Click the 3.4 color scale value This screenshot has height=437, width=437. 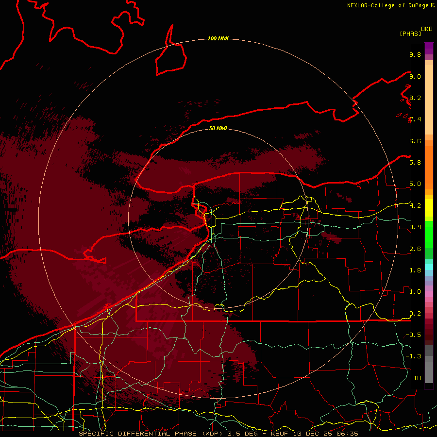coord(415,227)
